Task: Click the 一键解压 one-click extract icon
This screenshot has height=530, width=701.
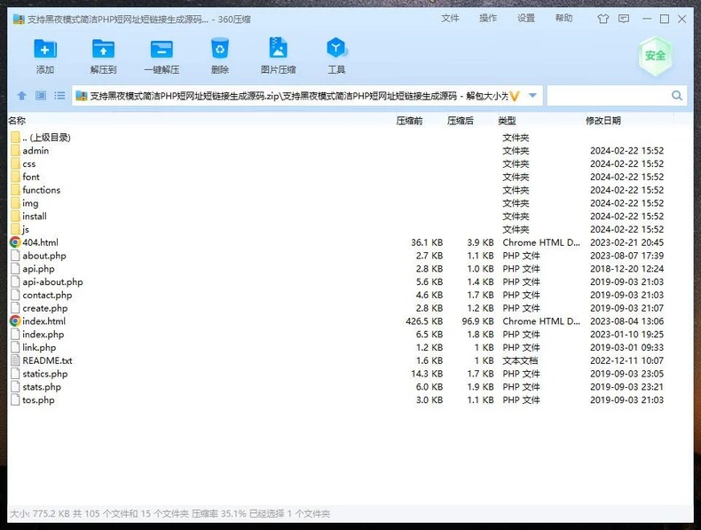Action: (x=161, y=49)
